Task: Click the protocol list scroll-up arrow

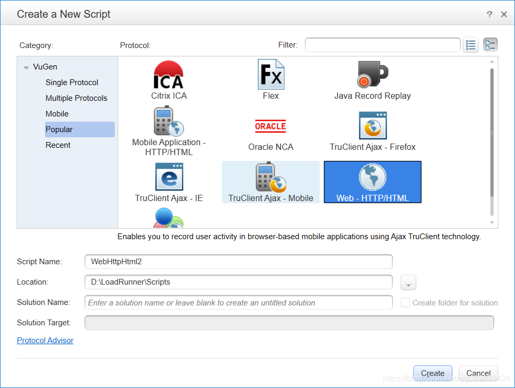Action: pos(491,62)
